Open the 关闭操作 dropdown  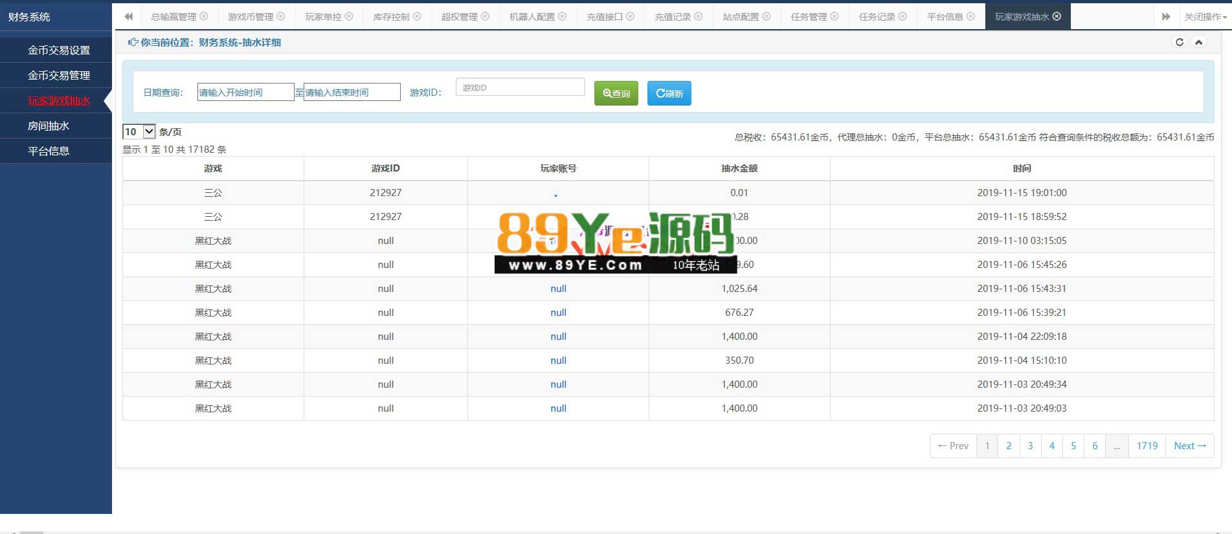point(1205,17)
